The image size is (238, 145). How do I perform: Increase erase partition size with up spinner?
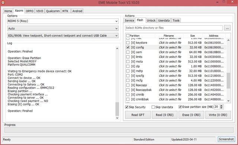coord(221,106)
